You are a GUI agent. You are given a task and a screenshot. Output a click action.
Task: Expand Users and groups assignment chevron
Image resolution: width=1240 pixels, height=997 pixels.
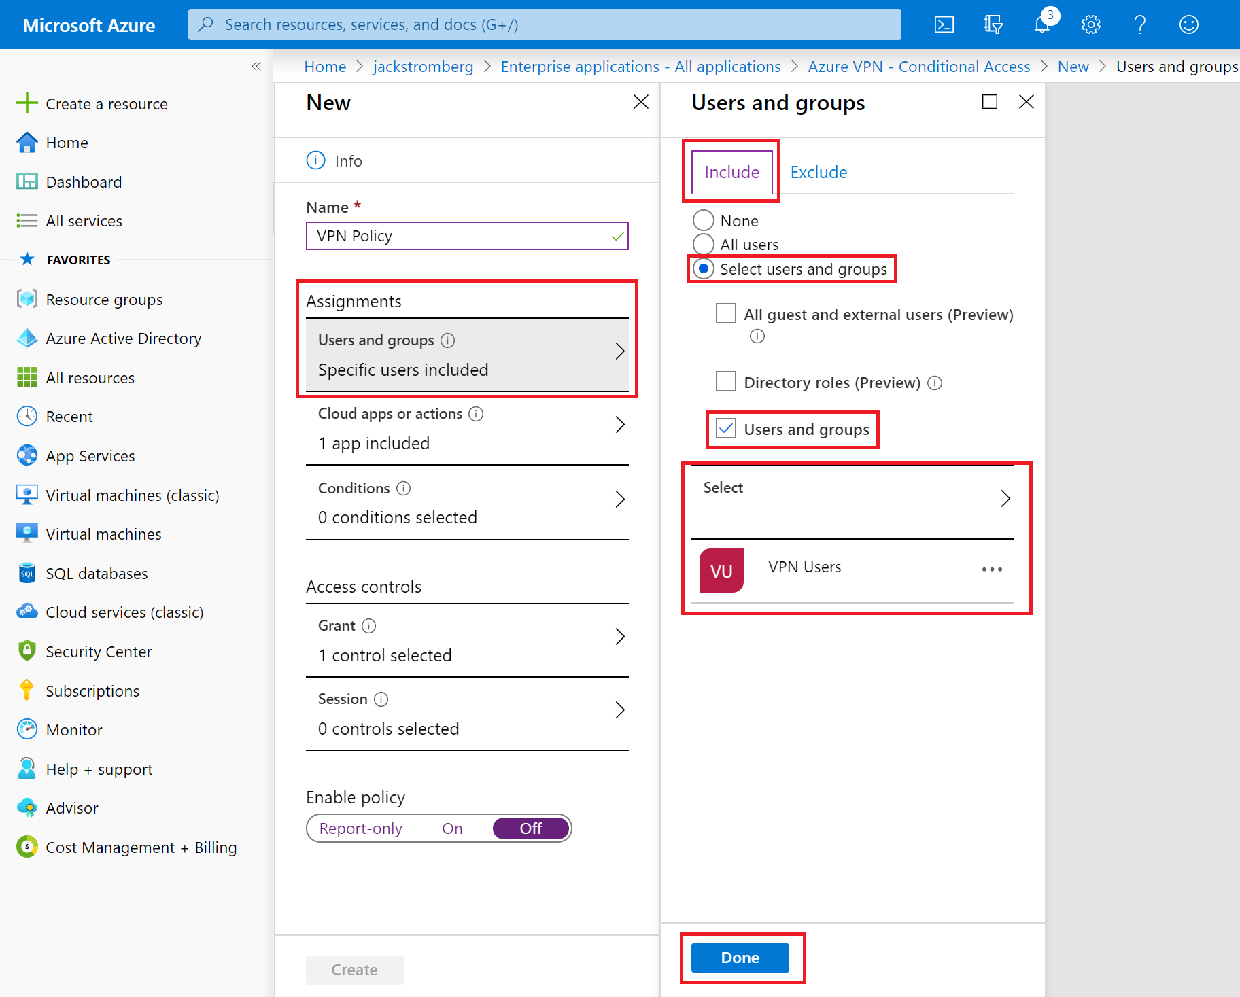pos(619,351)
